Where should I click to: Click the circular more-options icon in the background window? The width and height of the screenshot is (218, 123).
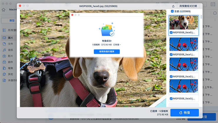[x=215, y=13]
